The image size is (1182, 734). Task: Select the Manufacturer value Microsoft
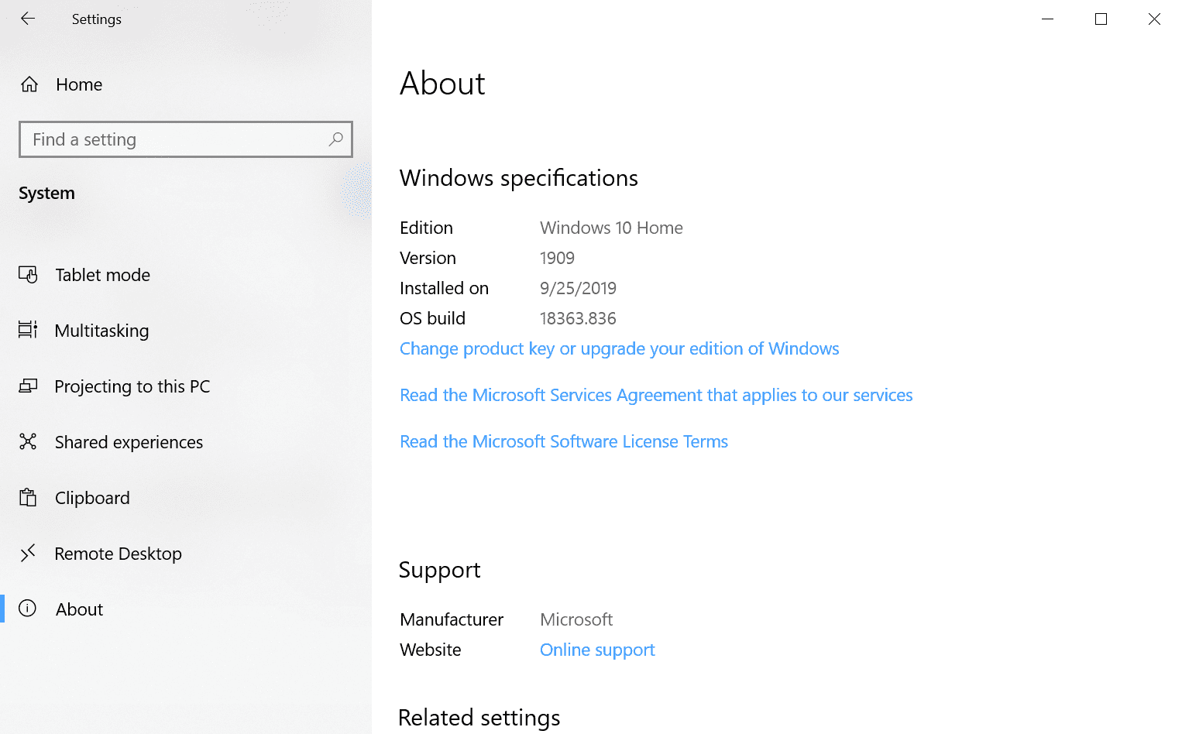tap(576, 619)
